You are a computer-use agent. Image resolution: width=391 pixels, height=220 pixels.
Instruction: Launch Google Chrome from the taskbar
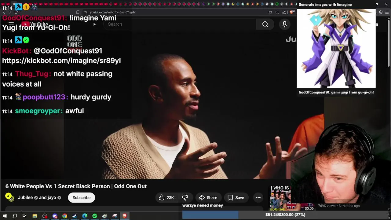tap(65, 216)
